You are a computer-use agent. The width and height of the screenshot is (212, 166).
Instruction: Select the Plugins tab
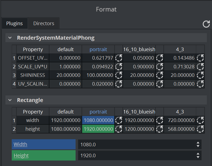coord(14,24)
